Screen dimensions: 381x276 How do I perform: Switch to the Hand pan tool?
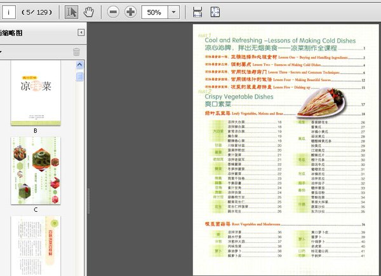[89, 12]
